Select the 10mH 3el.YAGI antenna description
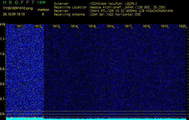The width and height of the screenshot is (189, 120). coord(115,15)
